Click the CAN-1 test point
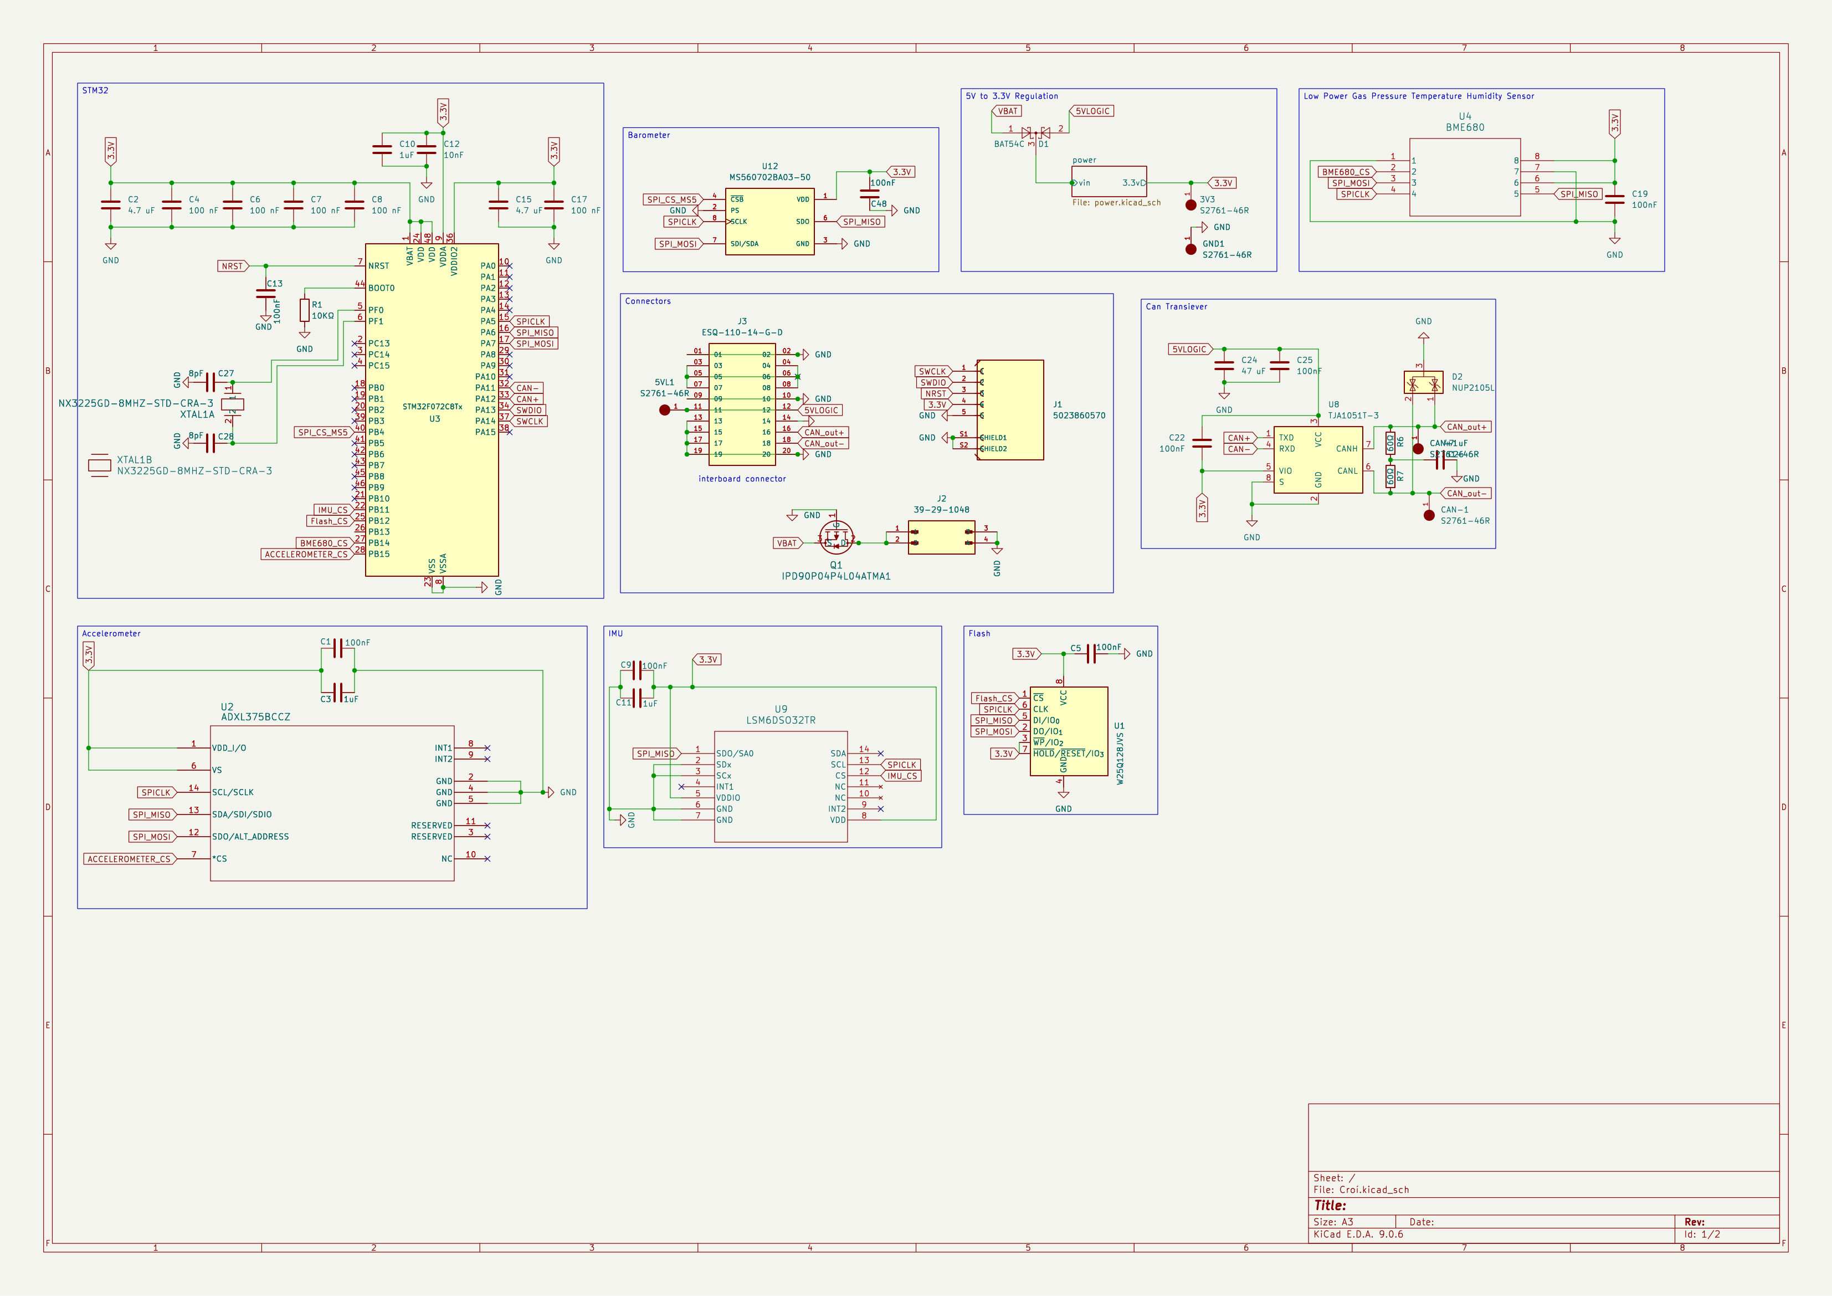This screenshot has width=1832, height=1296. (x=1429, y=515)
